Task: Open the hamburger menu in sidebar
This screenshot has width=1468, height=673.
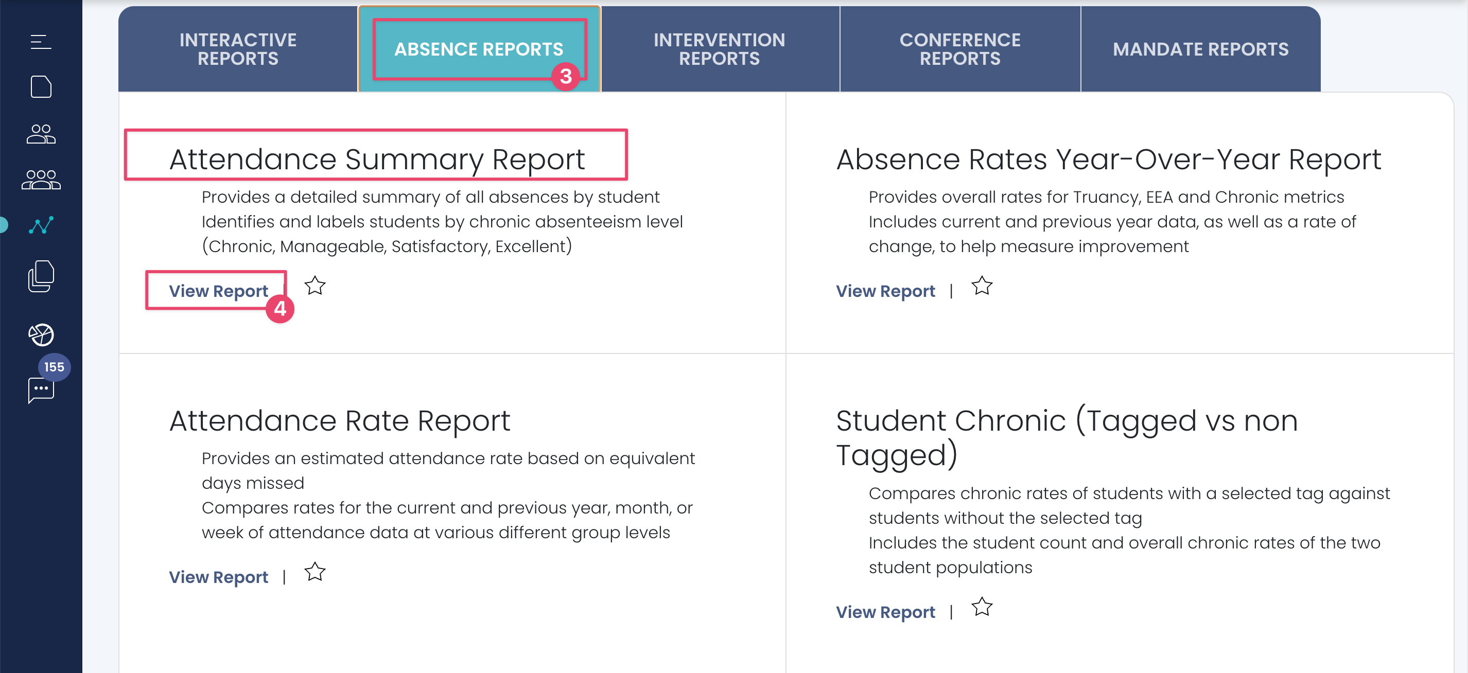Action: (x=41, y=42)
